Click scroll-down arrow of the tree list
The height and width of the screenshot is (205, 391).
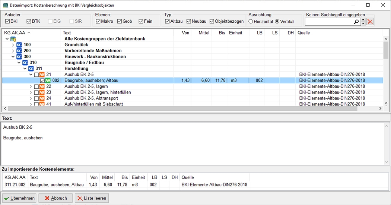coord(386,103)
